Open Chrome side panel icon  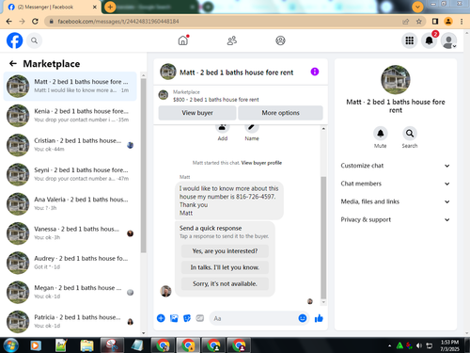[x=435, y=22]
